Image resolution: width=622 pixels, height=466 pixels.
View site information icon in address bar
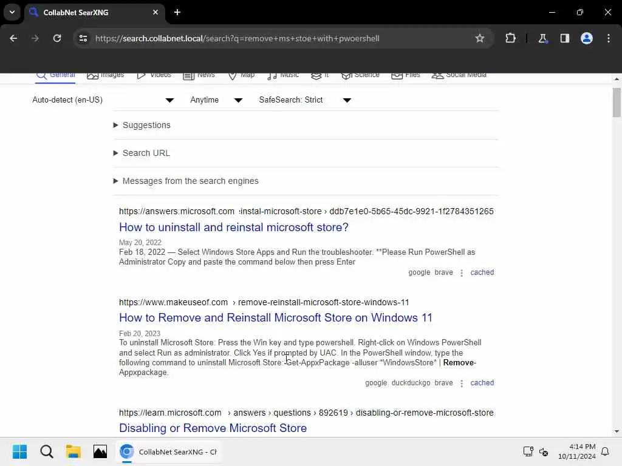83,38
